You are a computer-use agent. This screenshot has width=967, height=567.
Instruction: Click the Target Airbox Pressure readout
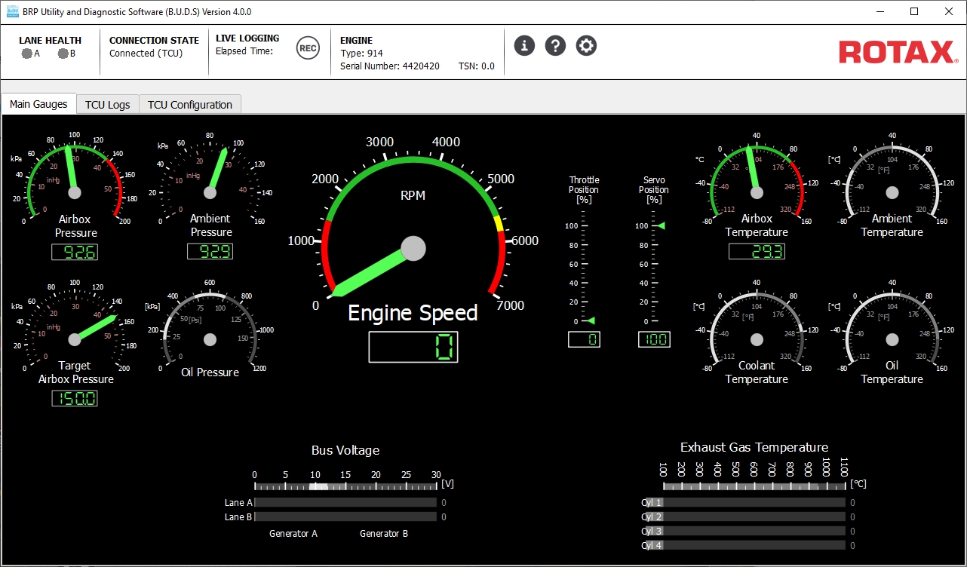click(x=74, y=398)
